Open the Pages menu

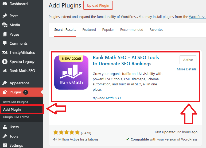tap(21, 34)
